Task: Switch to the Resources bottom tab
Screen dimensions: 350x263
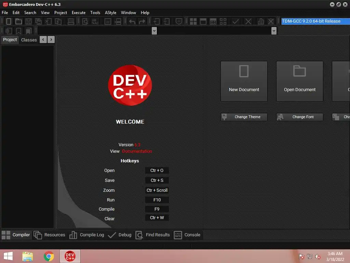Action: pos(49,235)
